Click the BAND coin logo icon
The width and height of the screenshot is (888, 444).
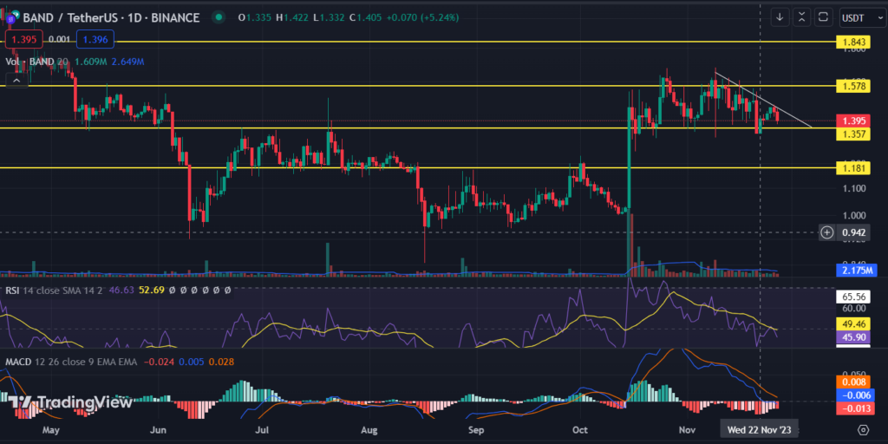point(11,17)
